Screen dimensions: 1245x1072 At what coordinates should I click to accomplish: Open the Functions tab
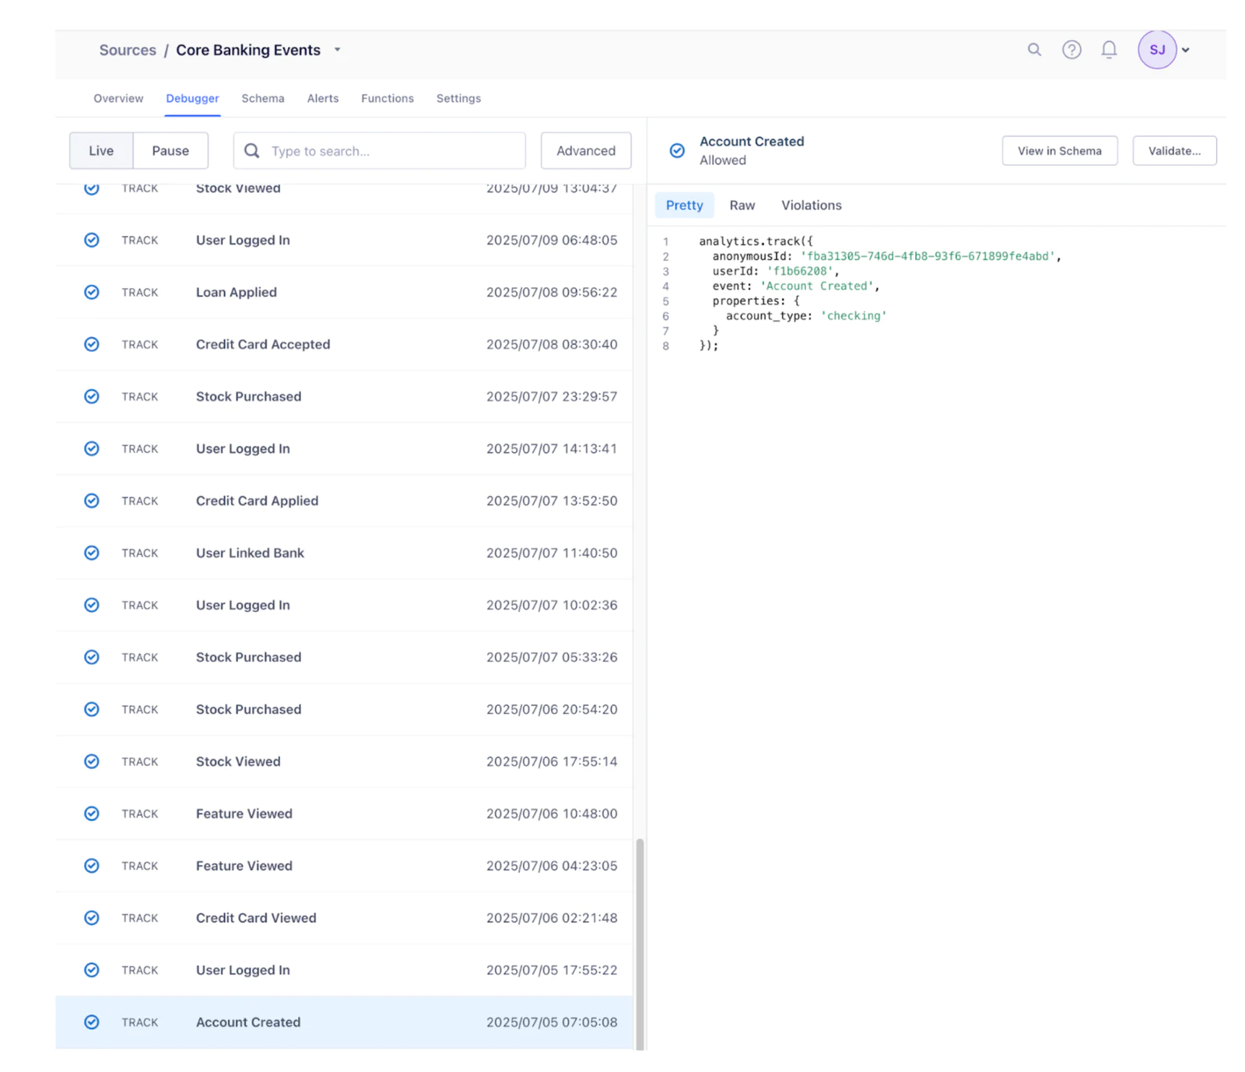coord(387,98)
